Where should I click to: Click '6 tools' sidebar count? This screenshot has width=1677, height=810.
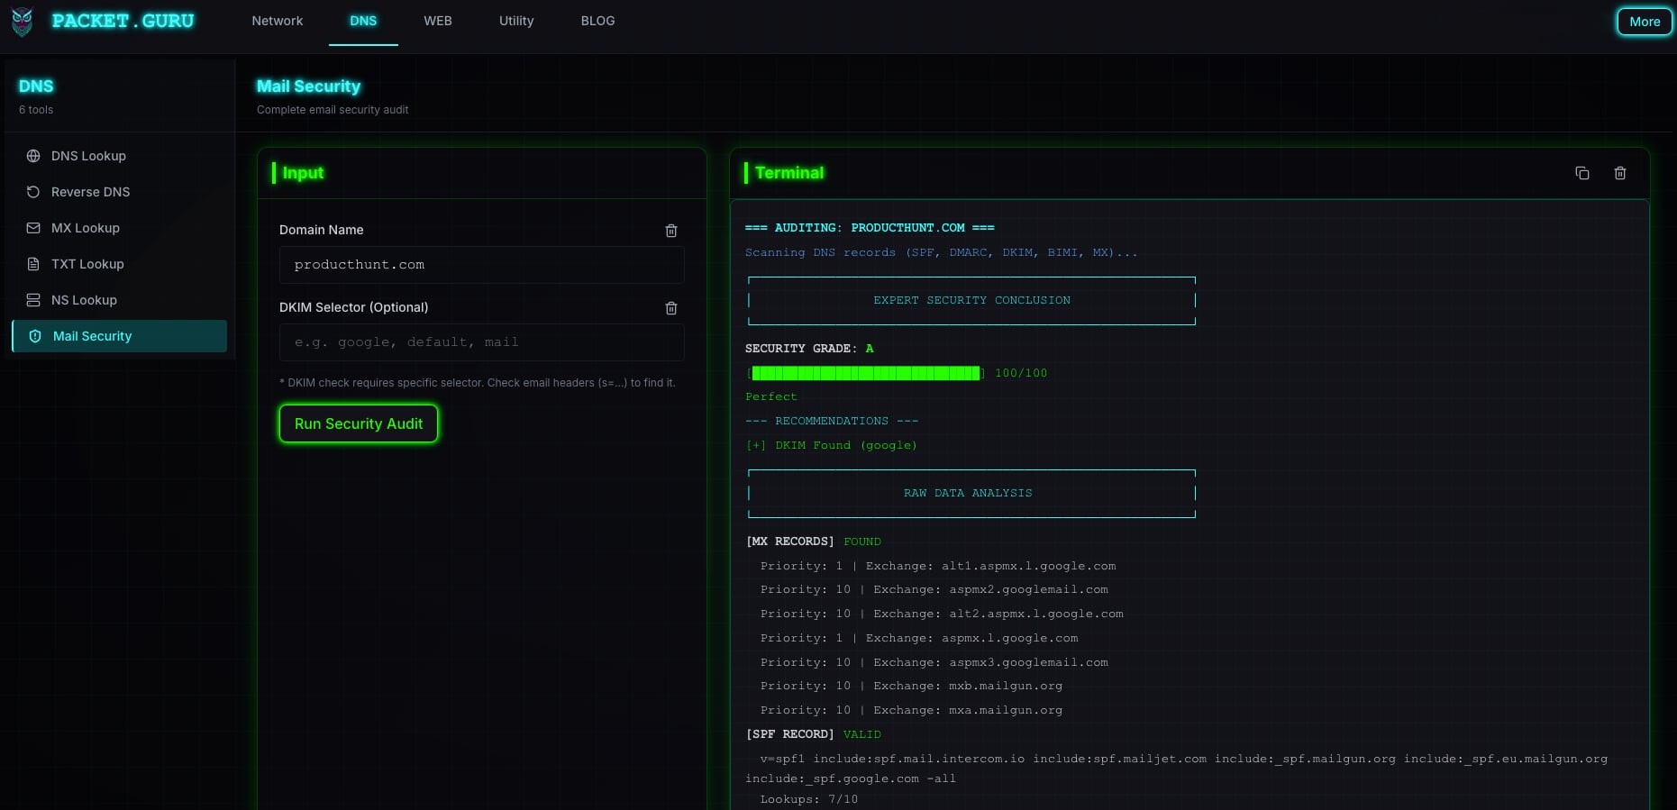click(x=36, y=110)
